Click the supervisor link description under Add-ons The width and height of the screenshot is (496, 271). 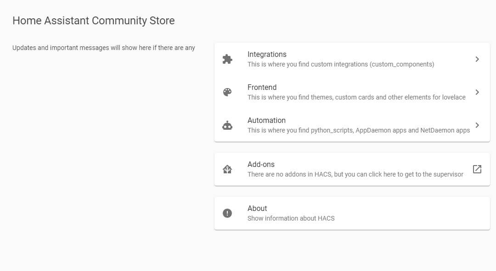pos(355,174)
